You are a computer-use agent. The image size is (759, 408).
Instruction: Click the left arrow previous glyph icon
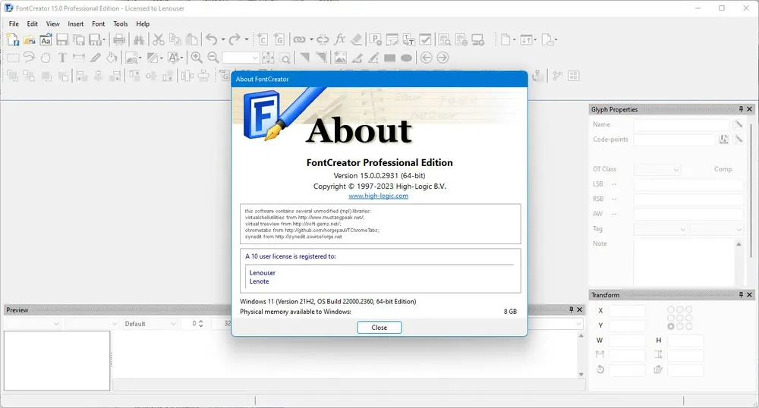pos(426,58)
